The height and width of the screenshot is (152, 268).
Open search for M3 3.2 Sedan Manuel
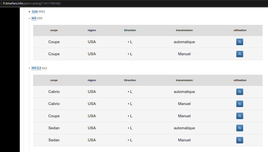tap(240, 140)
